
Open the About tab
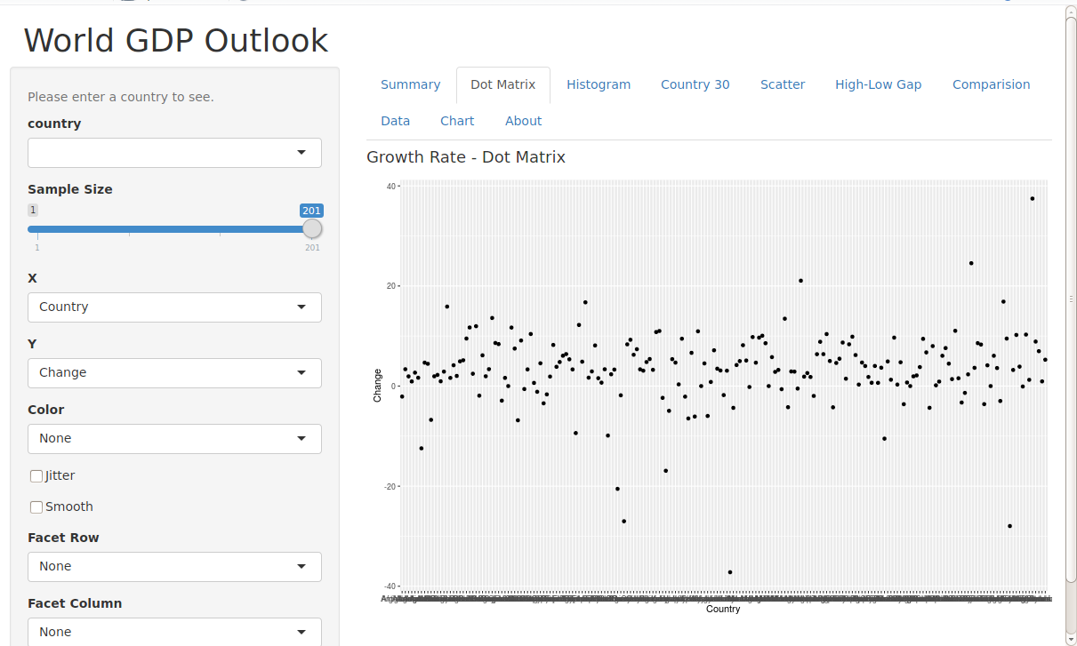pyautogui.click(x=523, y=122)
